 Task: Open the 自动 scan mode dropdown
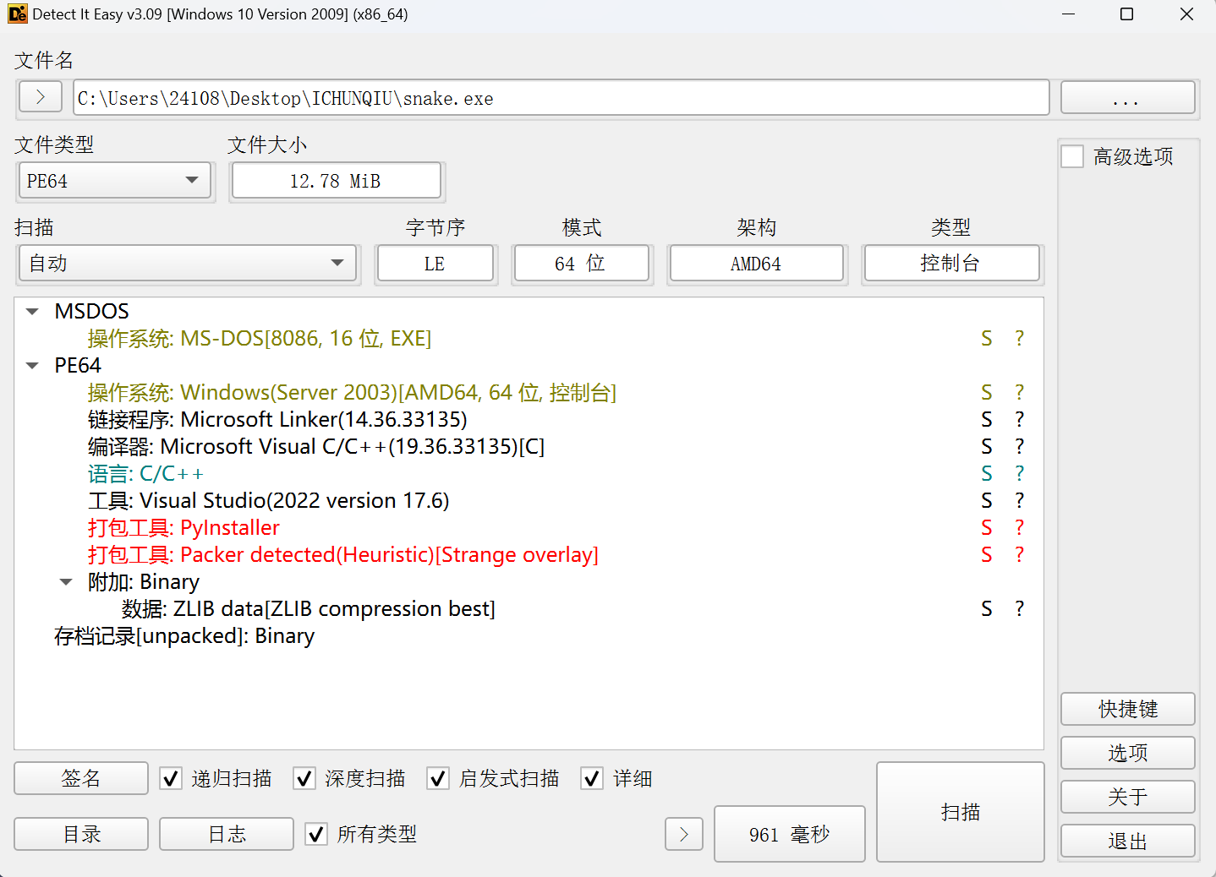[x=189, y=264]
